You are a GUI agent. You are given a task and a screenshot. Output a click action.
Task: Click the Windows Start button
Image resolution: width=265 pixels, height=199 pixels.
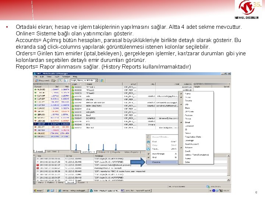tap(38, 191)
